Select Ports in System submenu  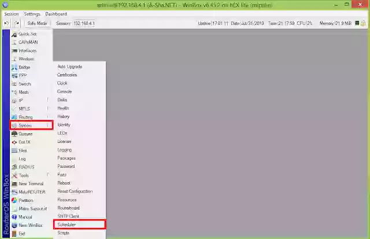click(80, 175)
